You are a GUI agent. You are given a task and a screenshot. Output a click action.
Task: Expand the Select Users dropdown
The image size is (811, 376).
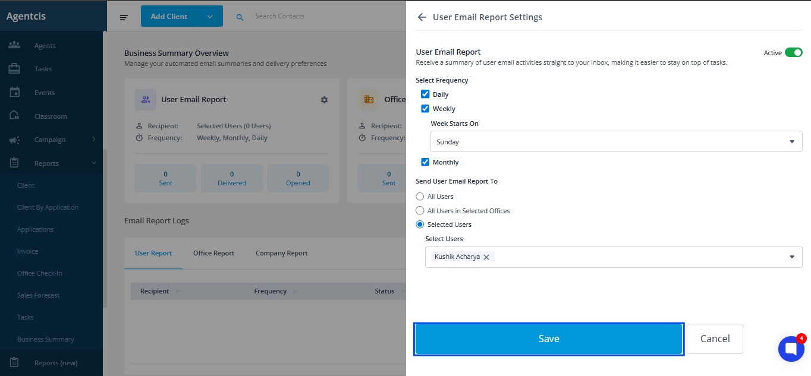point(791,257)
